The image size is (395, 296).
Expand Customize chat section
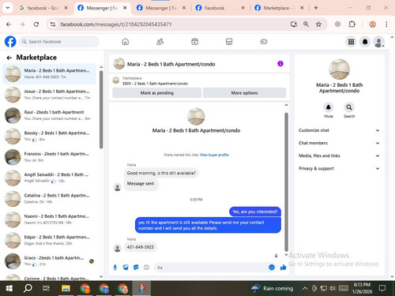[x=339, y=130]
